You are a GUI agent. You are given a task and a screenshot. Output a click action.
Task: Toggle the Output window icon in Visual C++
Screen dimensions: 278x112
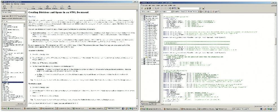(x=173, y=8)
